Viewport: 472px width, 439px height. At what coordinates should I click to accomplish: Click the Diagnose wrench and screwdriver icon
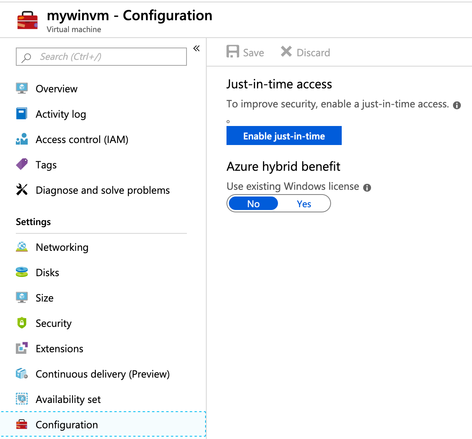click(x=22, y=190)
